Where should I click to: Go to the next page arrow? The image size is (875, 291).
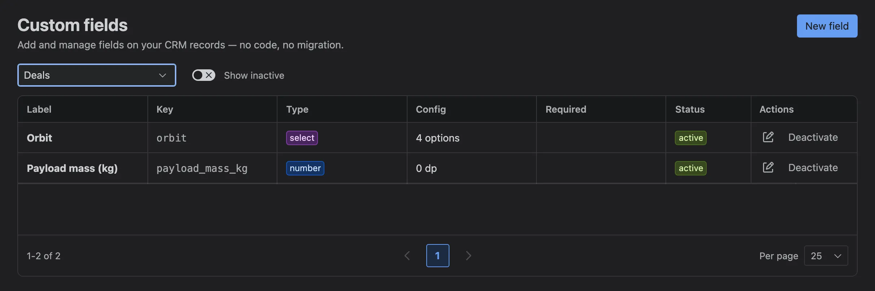tap(468, 256)
